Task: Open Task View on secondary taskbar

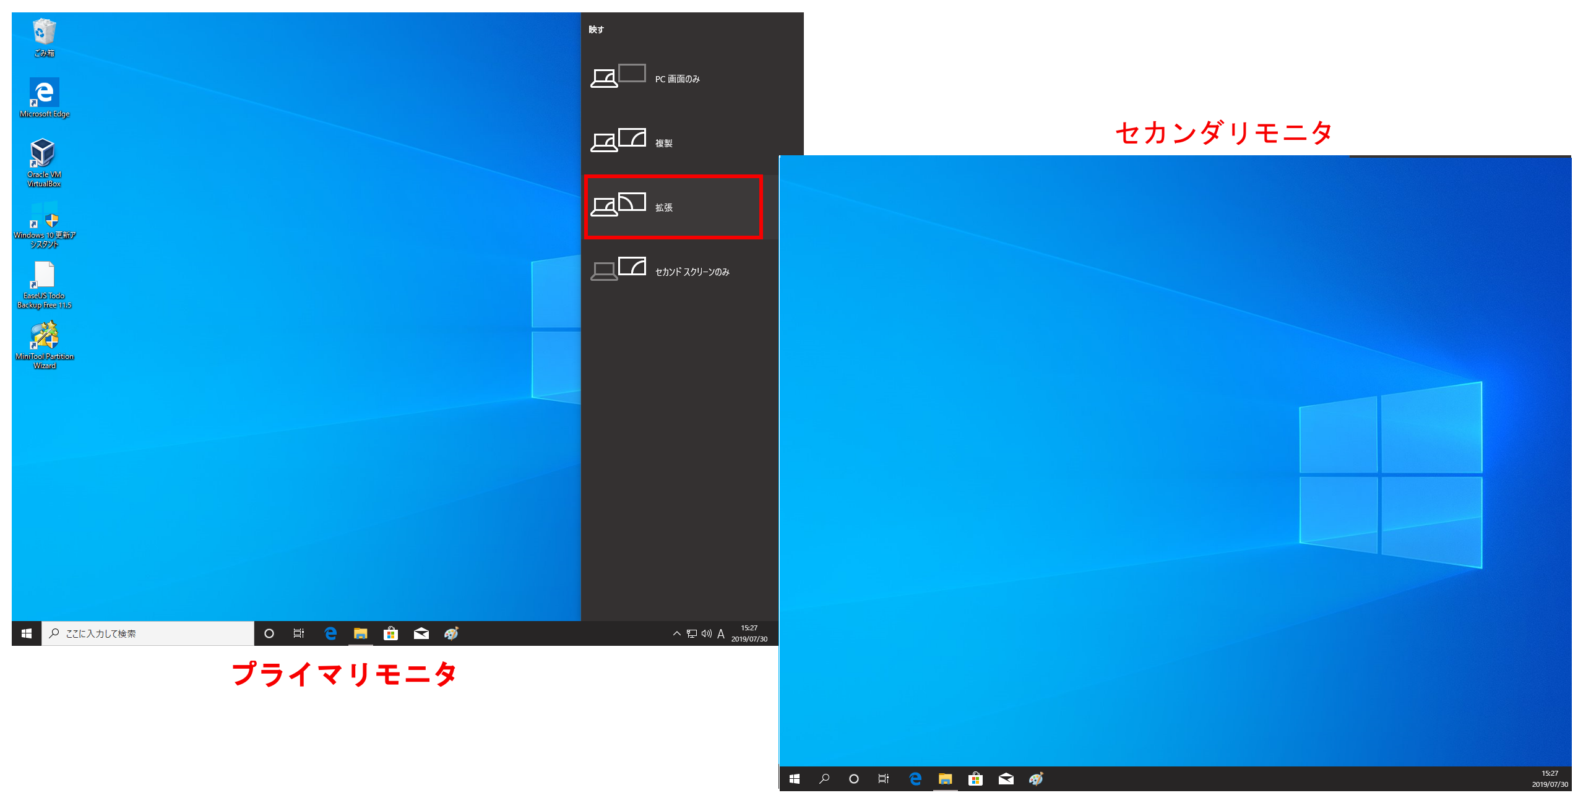Action: coord(883,779)
